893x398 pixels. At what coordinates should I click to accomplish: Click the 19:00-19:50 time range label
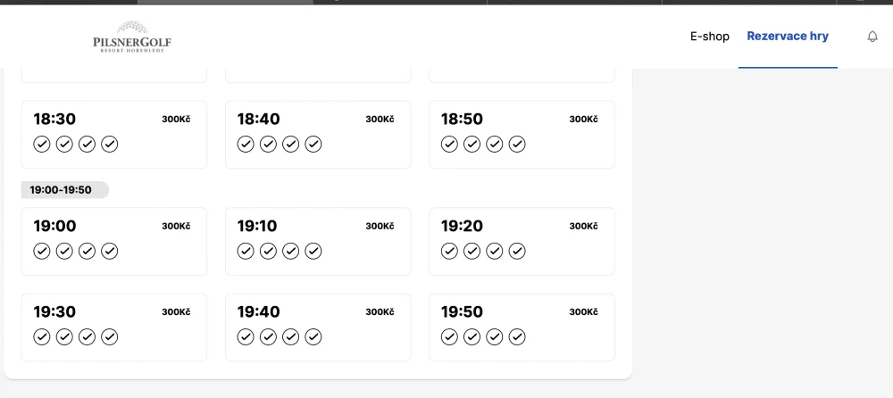tap(61, 190)
